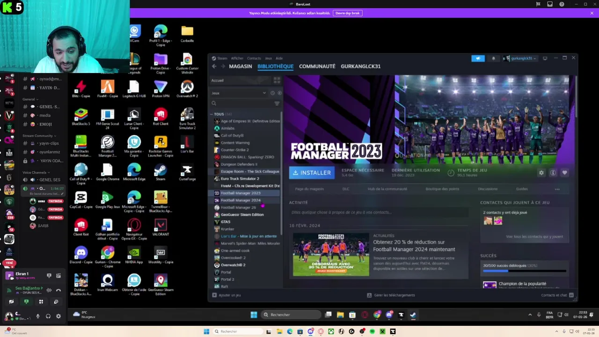This screenshot has width=599, height=337.
Task: Toggle the play icon beside the Jeux dropdown
Action: [x=279, y=93]
